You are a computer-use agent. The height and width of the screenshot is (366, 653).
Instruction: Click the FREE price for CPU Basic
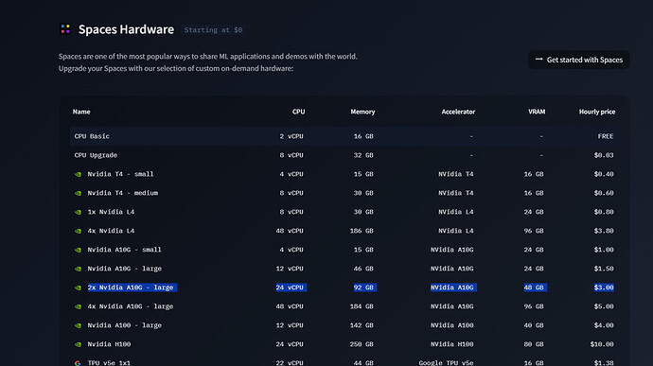[x=606, y=136]
